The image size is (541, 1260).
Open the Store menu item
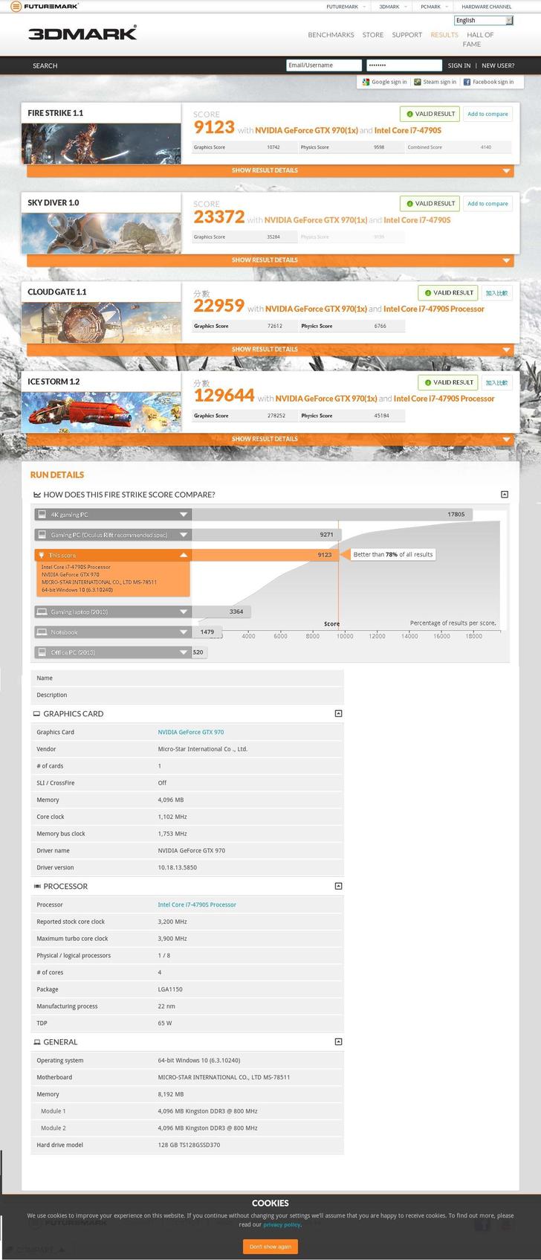coord(373,35)
